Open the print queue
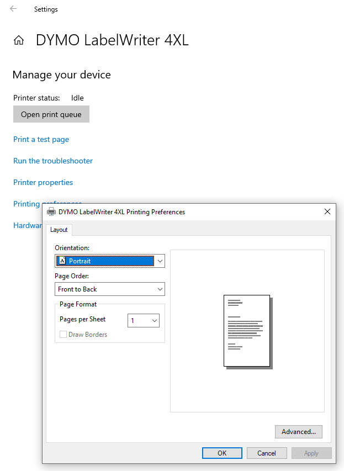This screenshot has height=471, width=344. click(x=51, y=114)
